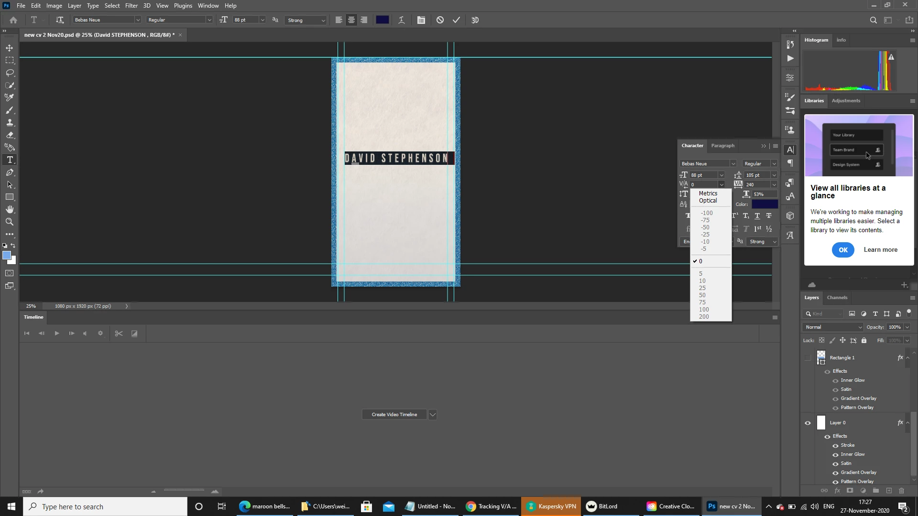Hide Layer 0 visibility eye
The image size is (918, 516).
808,423
